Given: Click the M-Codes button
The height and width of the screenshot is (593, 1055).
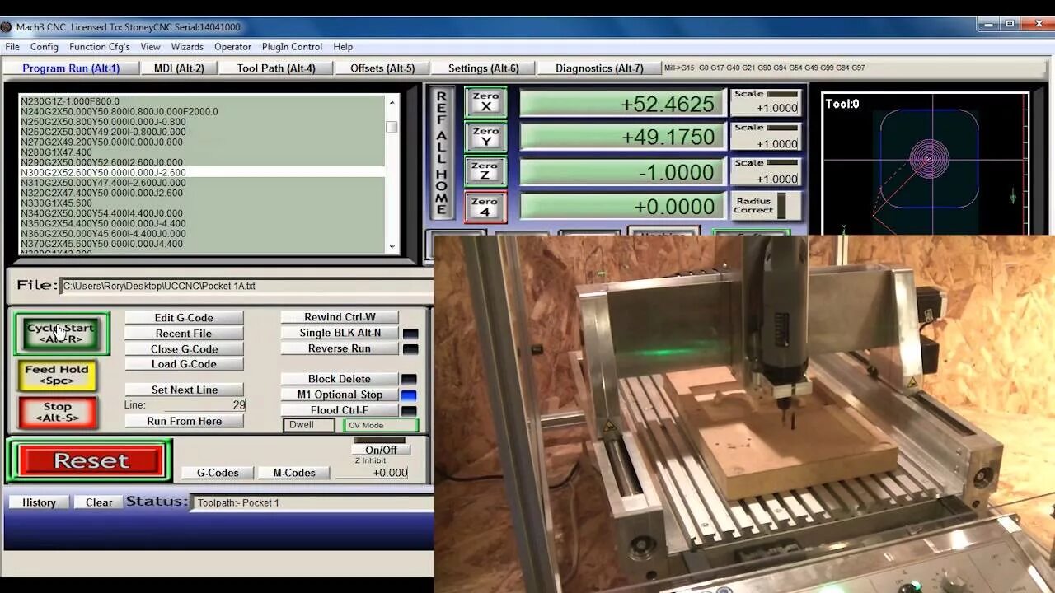Looking at the screenshot, I should click(x=294, y=473).
